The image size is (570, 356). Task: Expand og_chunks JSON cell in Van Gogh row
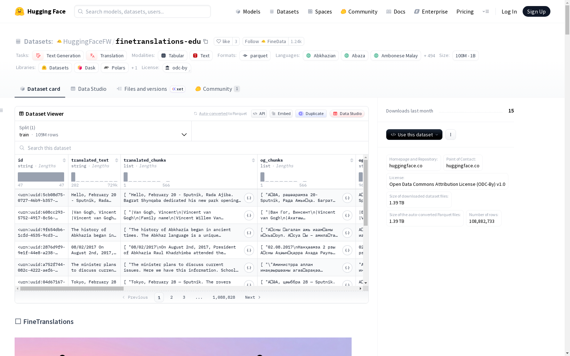(x=347, y=215)
